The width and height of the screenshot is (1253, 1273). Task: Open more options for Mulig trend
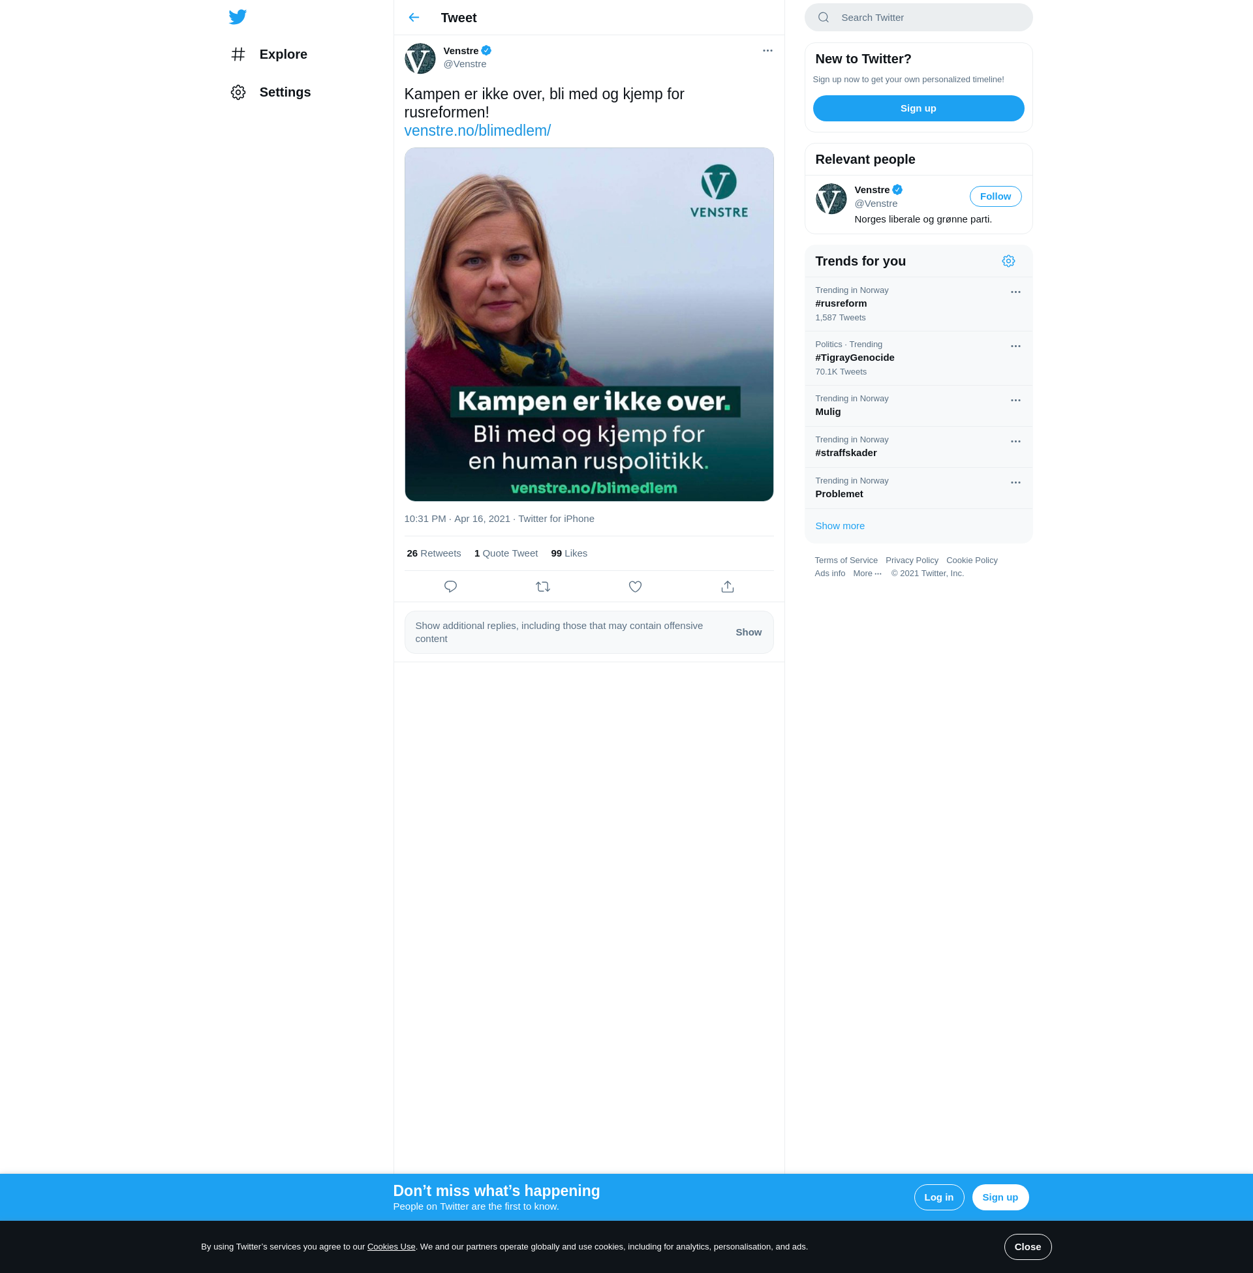pos(1015,400)
